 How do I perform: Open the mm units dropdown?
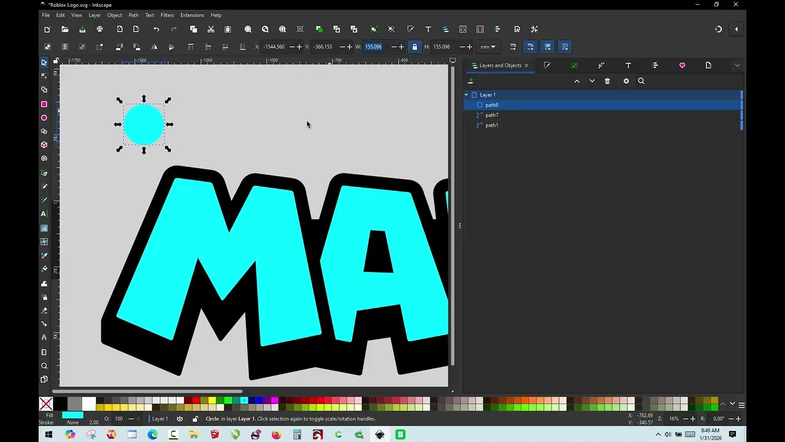pos(488,47)
